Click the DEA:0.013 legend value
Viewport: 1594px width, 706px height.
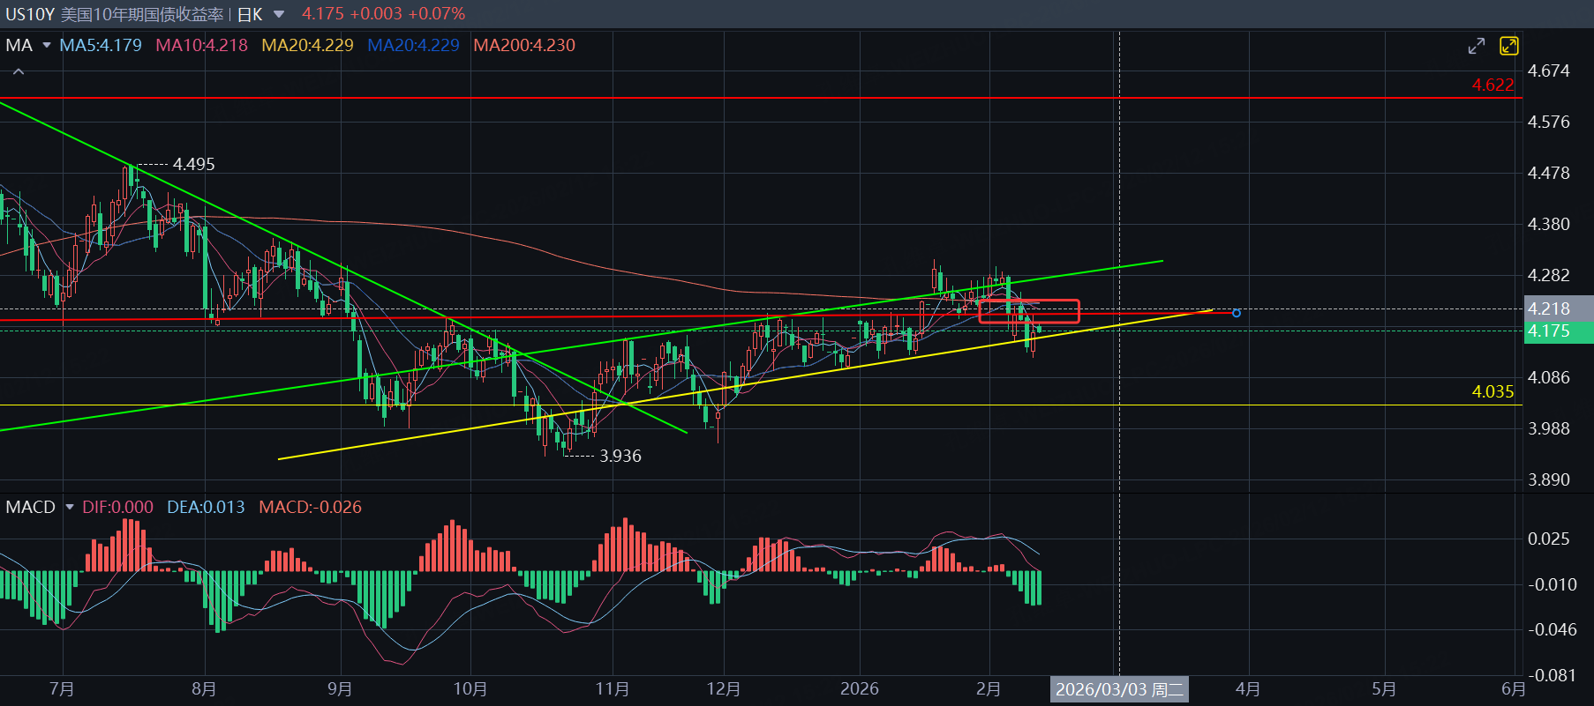pyautogui.click(x=206, y=507)
